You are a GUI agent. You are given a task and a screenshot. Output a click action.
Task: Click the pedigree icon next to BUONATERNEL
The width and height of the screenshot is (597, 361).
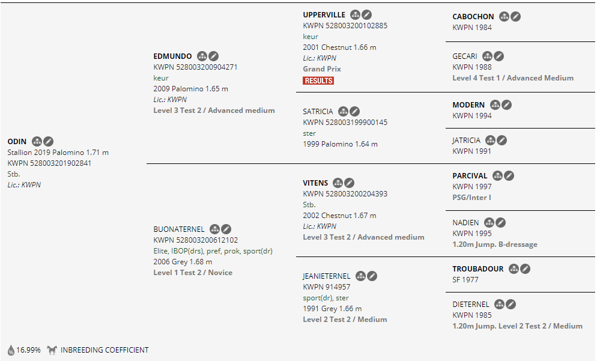click(x=214, y=229)
